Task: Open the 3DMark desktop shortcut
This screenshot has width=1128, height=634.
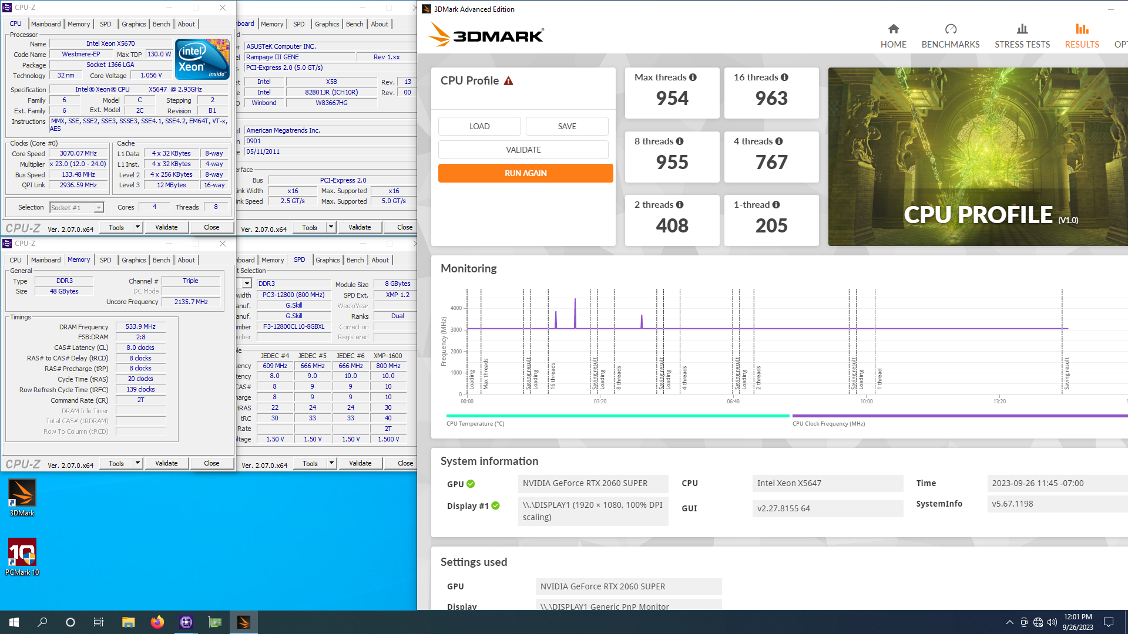Action: [x=22, y=498]
